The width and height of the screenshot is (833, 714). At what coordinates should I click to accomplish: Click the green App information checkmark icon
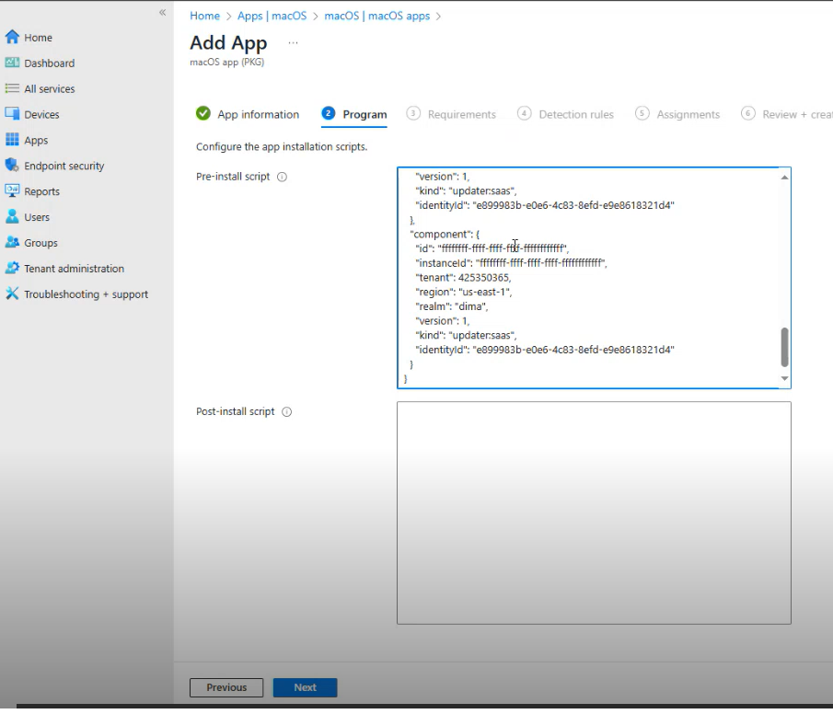[x=202, y=113]
